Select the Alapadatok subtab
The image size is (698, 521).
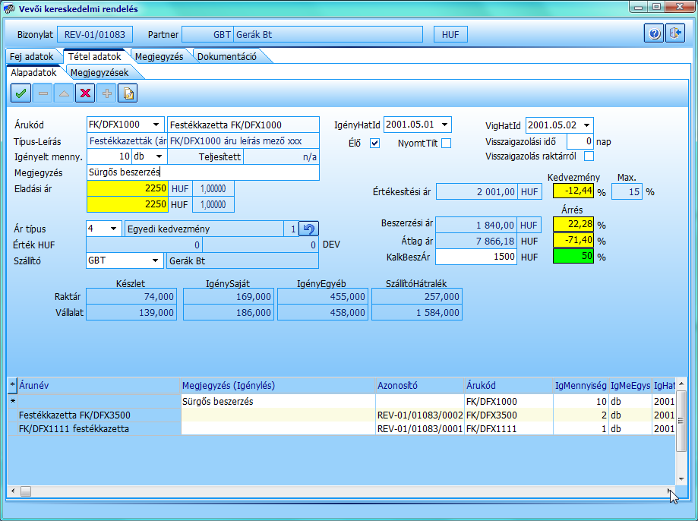pos(34,73)
